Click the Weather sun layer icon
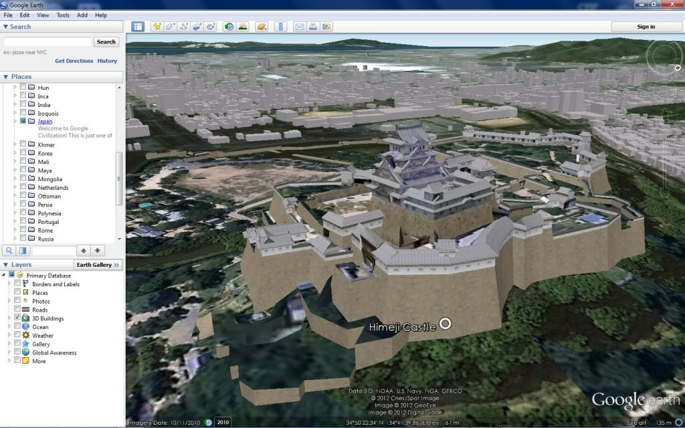685x428 pixels. coord(26,336)
